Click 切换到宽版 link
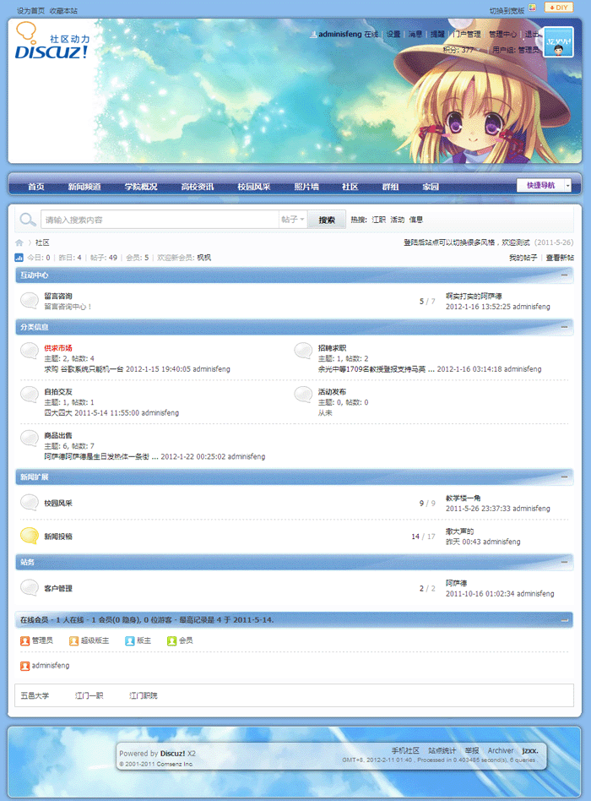 [507, 11]
